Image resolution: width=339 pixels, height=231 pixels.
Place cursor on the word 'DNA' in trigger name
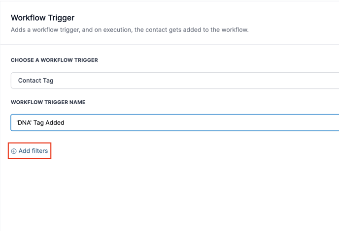tap(24, 123)
